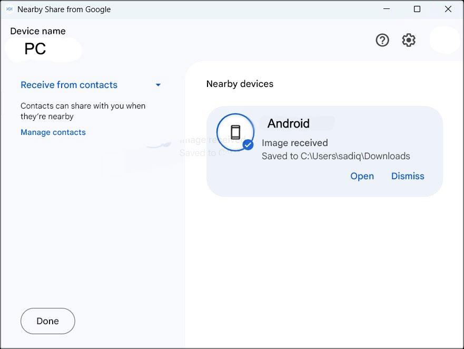464x349 pixels.
Task: Click the PC device name field
Action: click(35, 49)
